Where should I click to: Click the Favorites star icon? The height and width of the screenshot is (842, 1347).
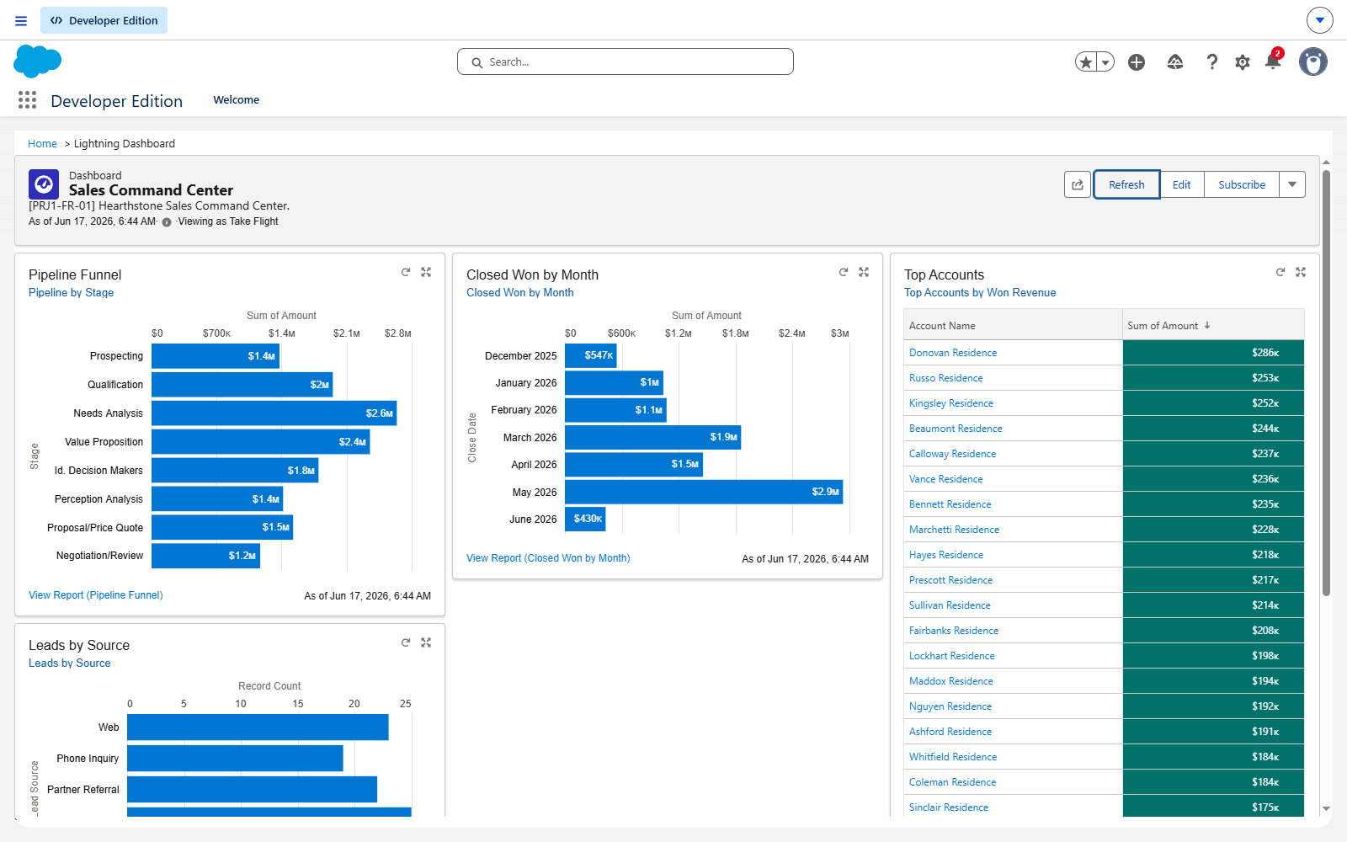pos(1086,61)
